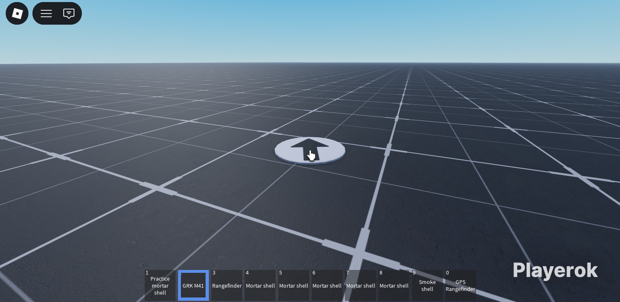Open the Roblox logo menu
Image resolution: width=620 pixels, height=302 pixels.
(x=17, y=14)
